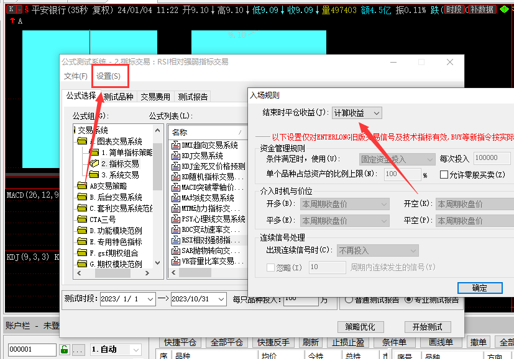
Task: Select 专业测试报告 radio button
Action: click(x=408, y=299)
